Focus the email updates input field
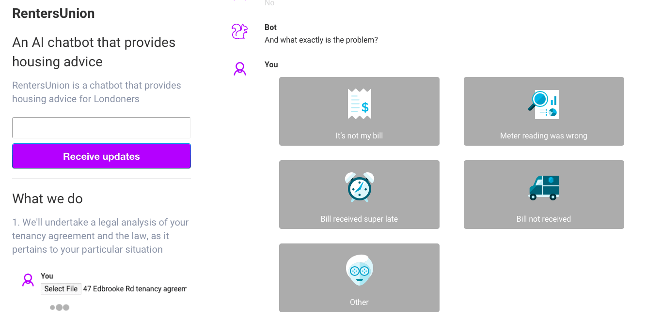The image size is (662, 333). (101, 128)
